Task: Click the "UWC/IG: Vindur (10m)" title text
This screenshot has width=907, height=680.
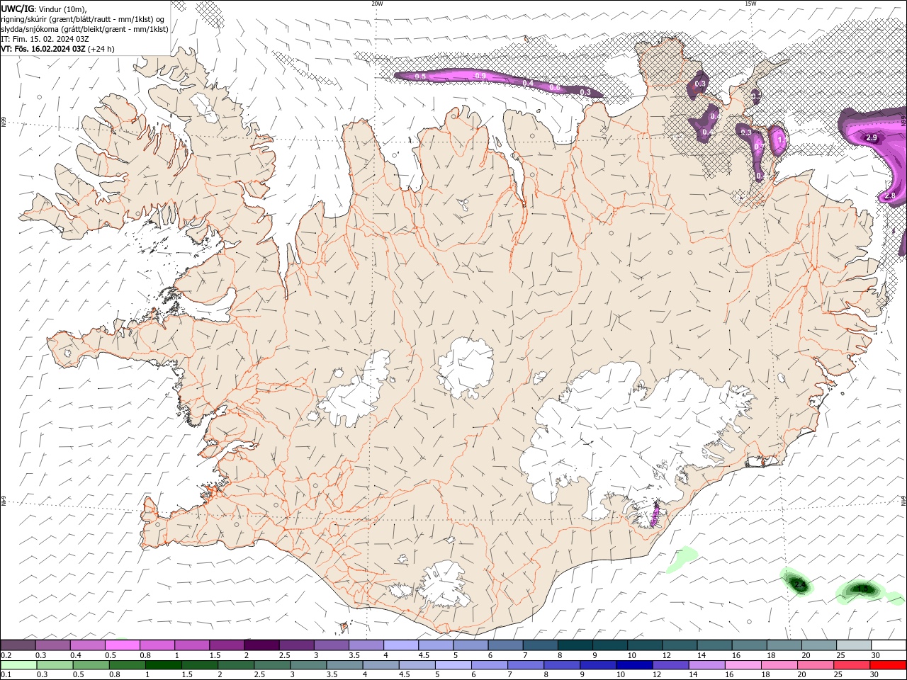Action: (x=44, y=8)
